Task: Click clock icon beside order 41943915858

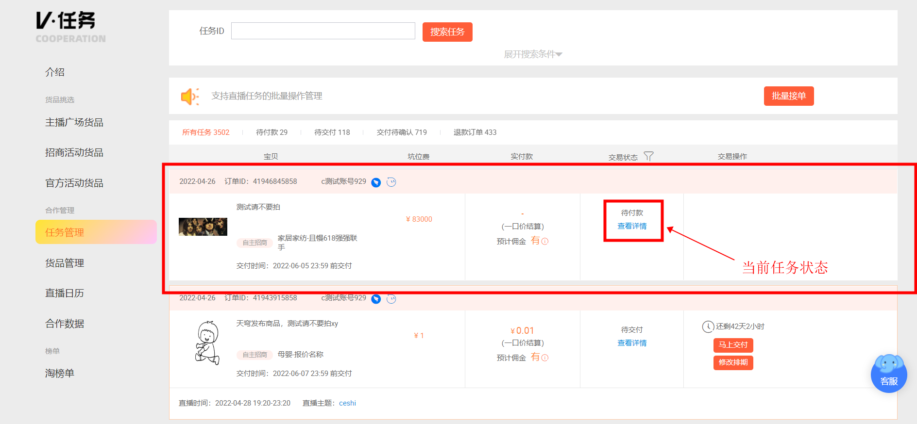Action: (391, 299)
